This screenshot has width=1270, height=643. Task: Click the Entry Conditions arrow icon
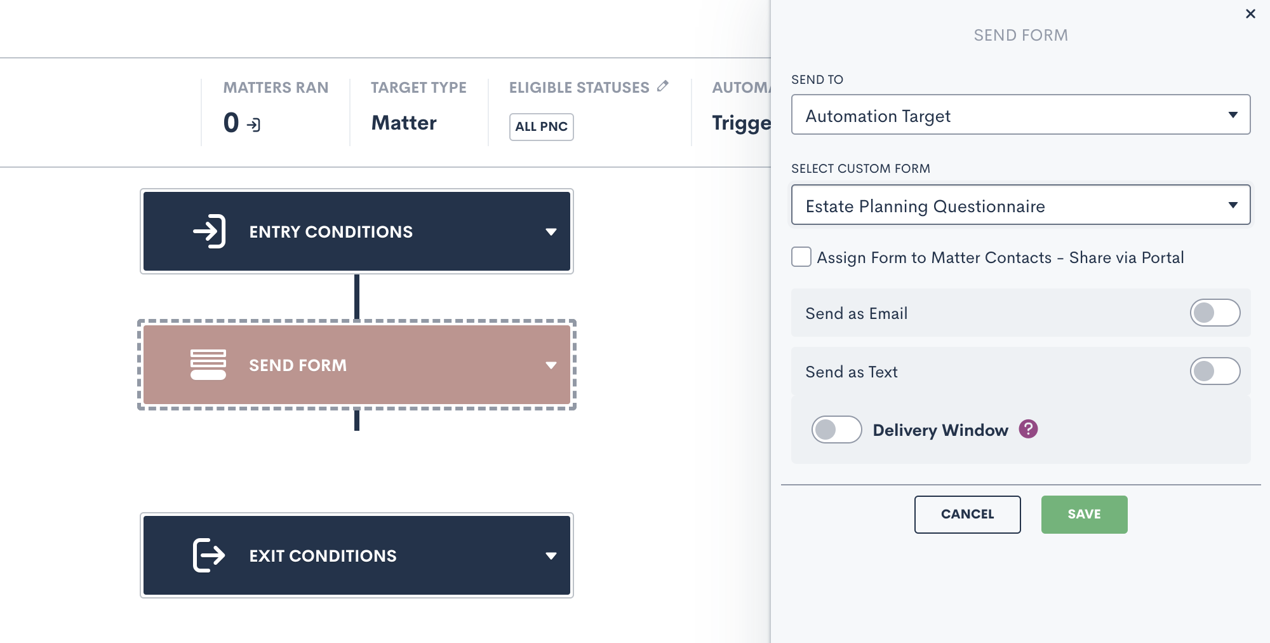[x=210, y=231]
